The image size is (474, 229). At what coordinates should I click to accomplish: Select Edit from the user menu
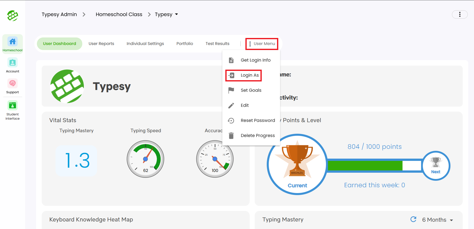pyautogui.click(x=251, y=105)
